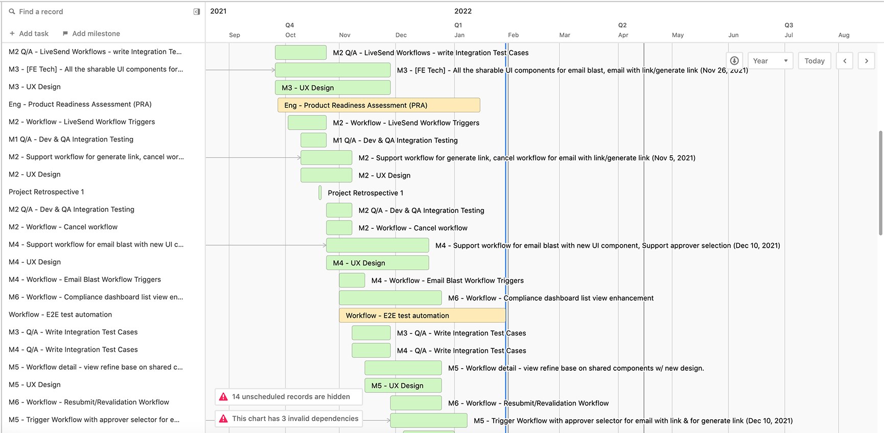
Task: Click the 'Q2' quarter header label
Action: [622, 25]
